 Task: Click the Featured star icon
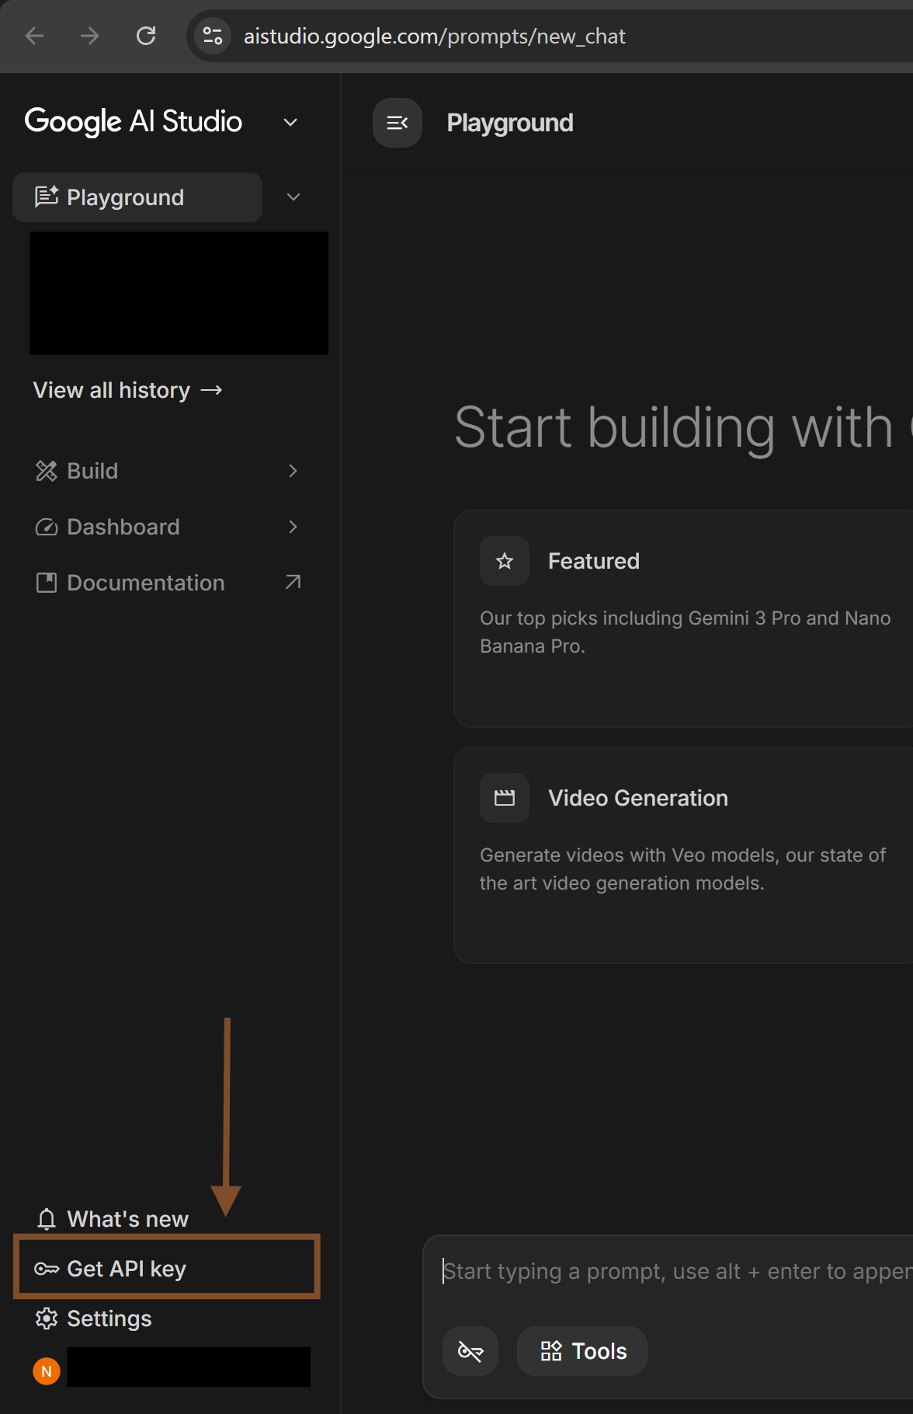(x=505, y=561)
